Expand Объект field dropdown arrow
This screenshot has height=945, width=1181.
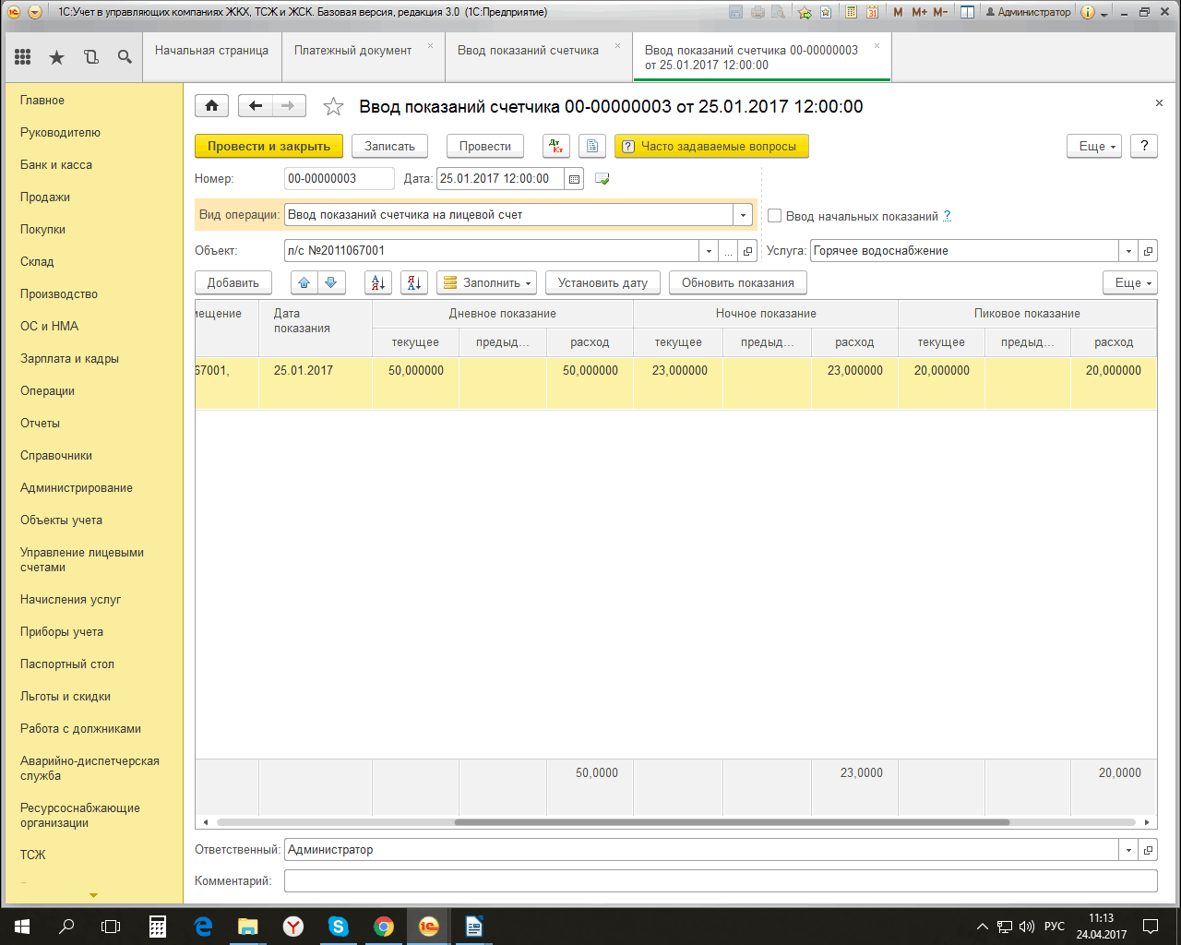[709, 251]
